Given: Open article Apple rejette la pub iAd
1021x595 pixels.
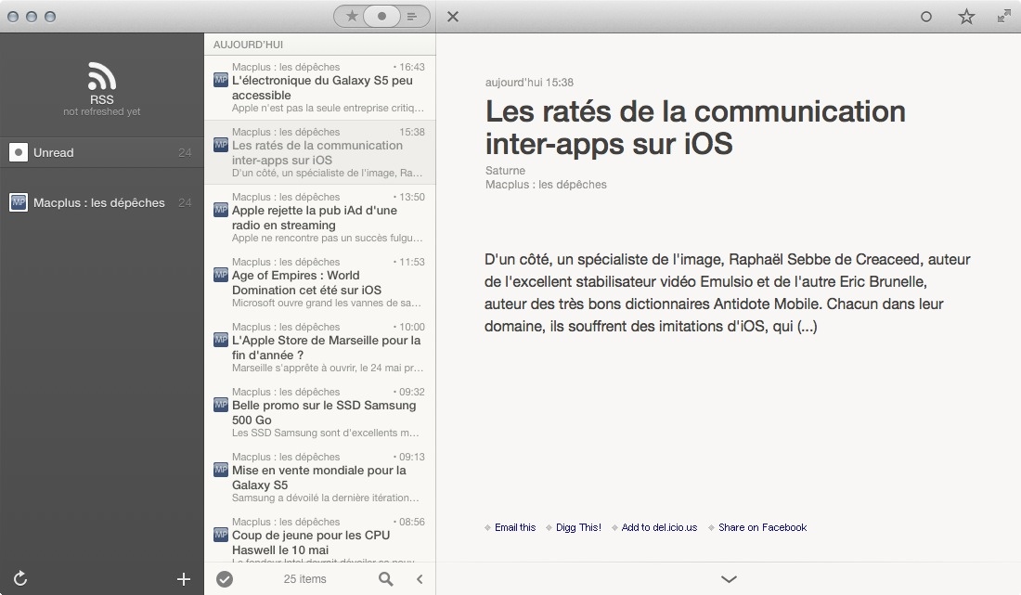Looking at the screenshot, I should 319,217.
